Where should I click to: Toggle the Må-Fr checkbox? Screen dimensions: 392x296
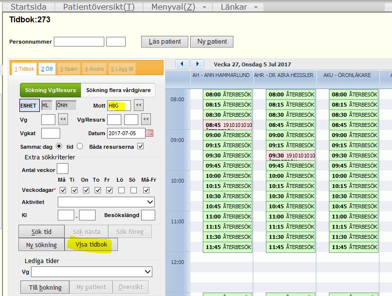pyautogui.click(x=146, y=190)
